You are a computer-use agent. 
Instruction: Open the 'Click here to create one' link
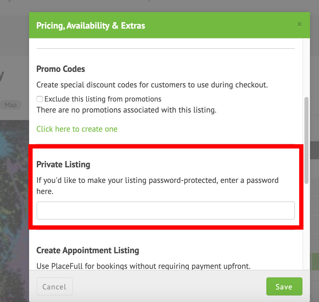point(77,129)
